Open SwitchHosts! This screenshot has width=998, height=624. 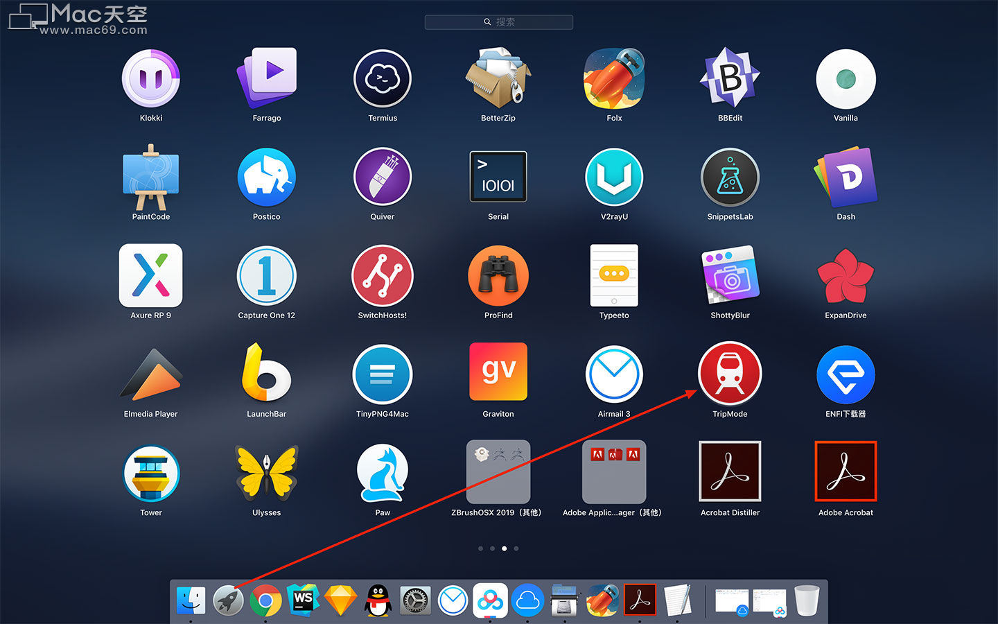coord(383,276)
